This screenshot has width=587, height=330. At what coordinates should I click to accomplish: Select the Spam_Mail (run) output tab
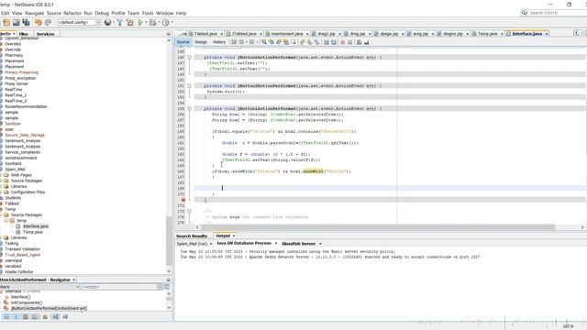192,244
